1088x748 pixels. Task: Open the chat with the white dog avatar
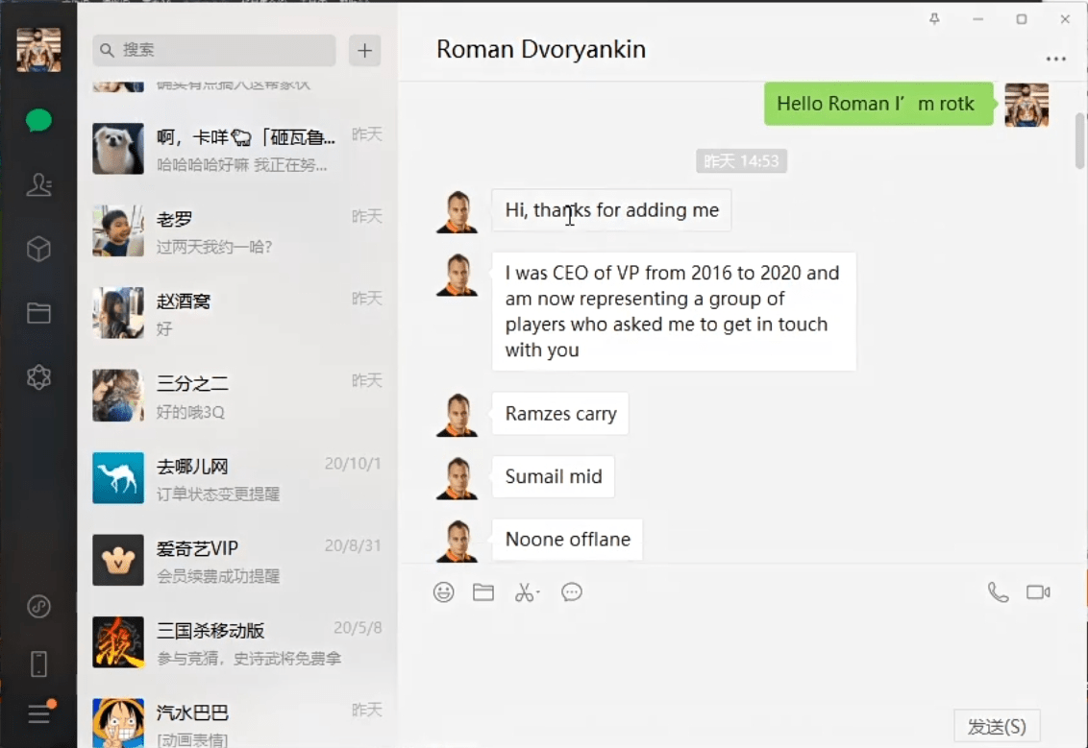[x=237, y=149]
